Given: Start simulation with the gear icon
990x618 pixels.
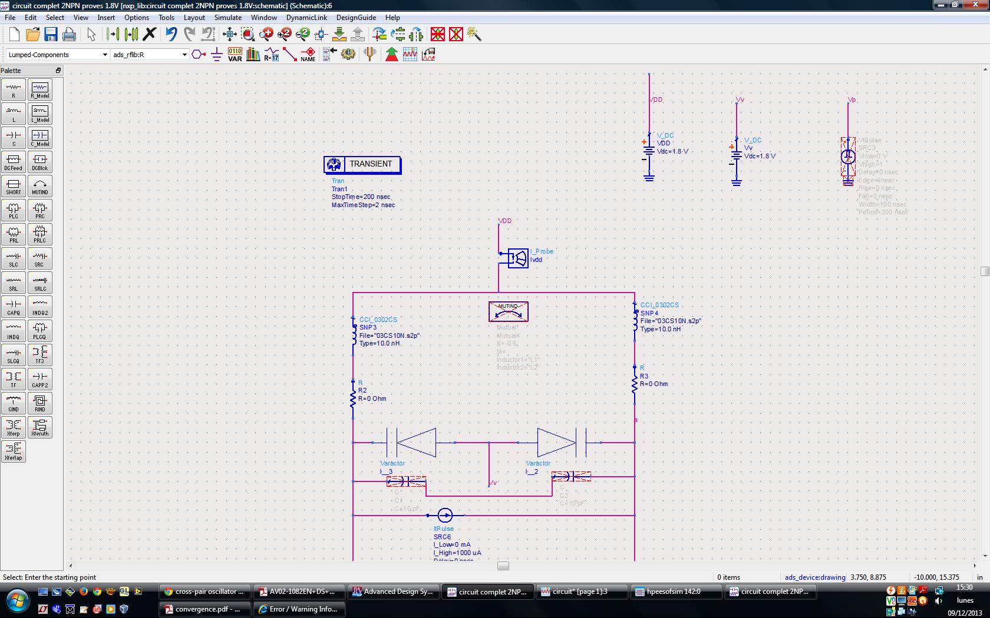Looking at the screenshot, I should (348, 55).
